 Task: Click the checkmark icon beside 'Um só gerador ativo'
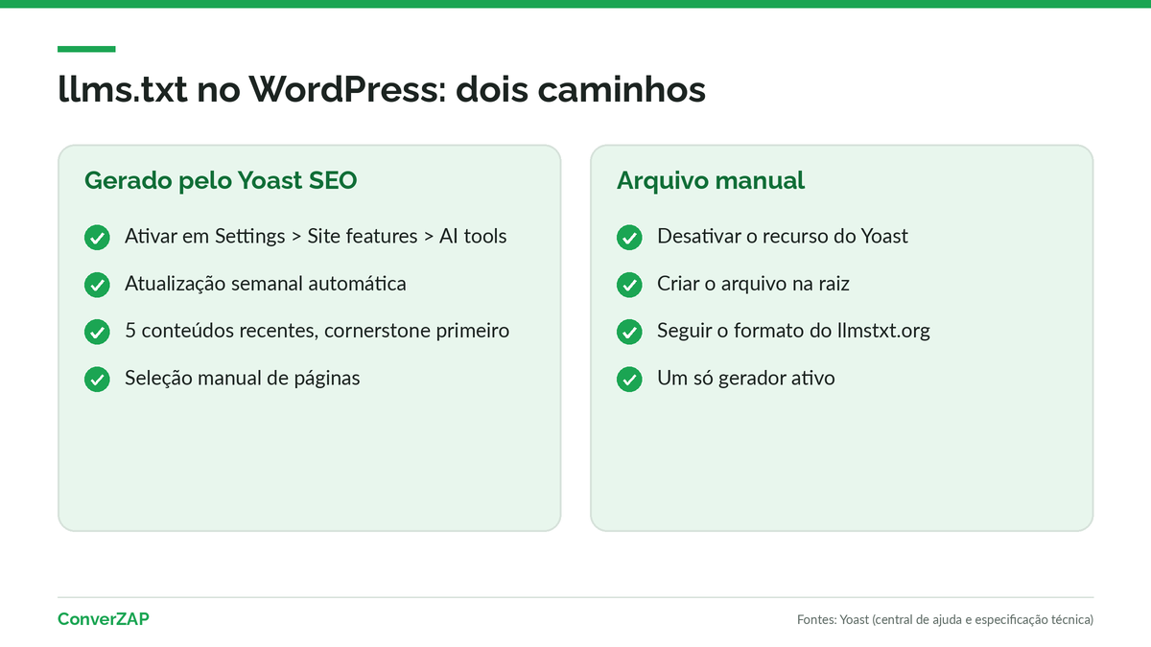coord(629,380)
